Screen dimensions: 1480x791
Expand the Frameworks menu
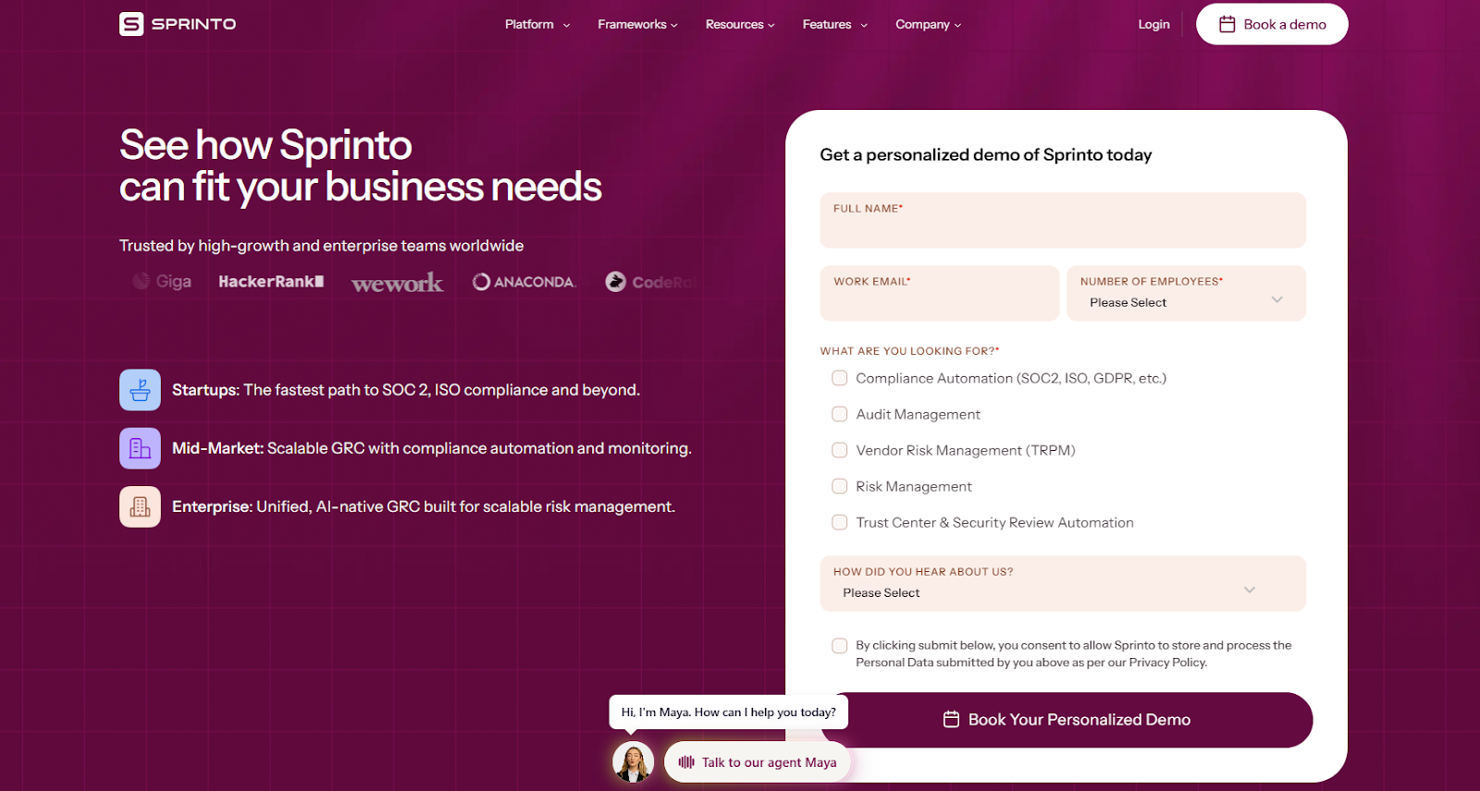(637, 24)
